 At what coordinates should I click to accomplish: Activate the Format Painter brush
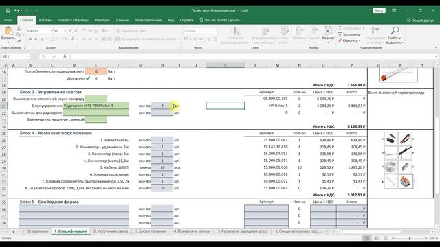[19, 40]
